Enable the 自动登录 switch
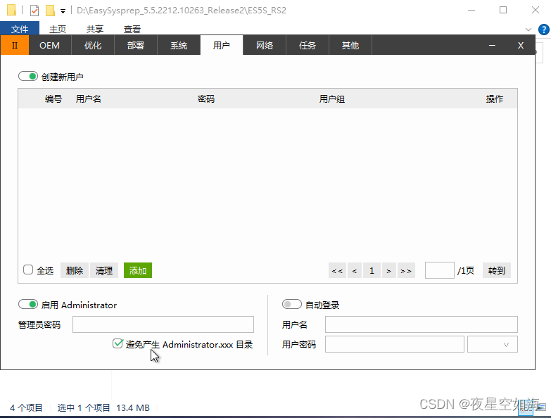The height and width of the screenshot is (418, 551). click(291, 304)
